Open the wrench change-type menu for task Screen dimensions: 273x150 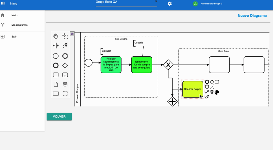click(207, 92)
